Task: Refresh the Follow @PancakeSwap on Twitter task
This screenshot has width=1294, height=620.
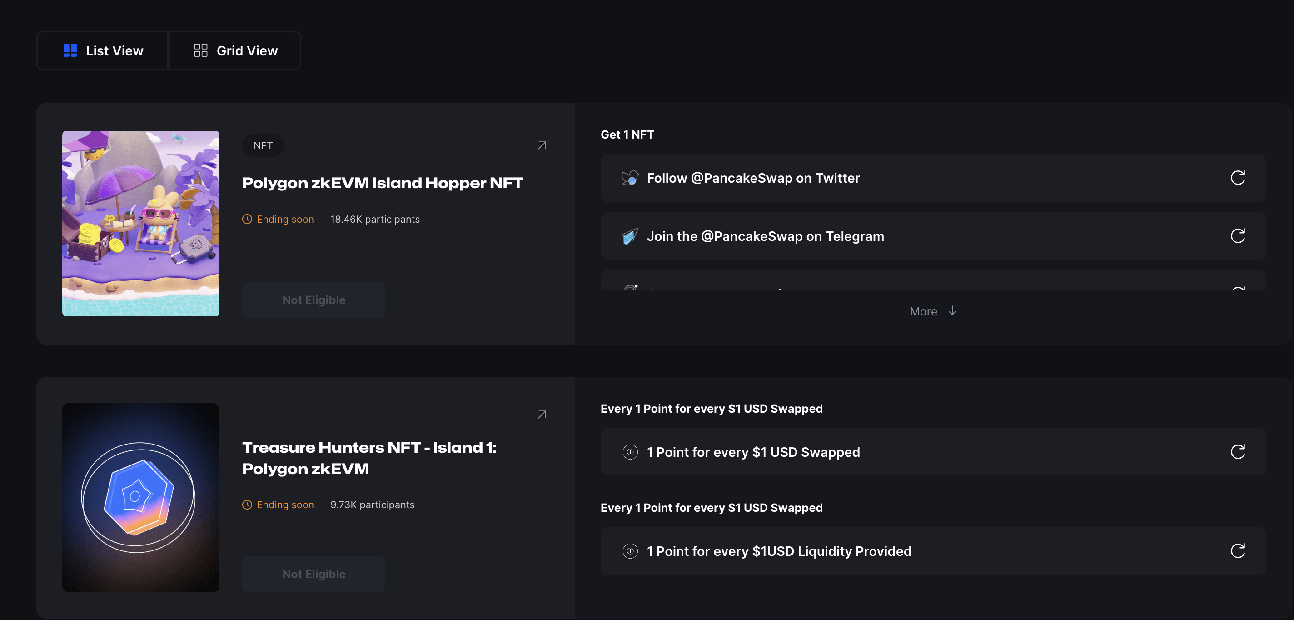Action: coord(1237,178)
